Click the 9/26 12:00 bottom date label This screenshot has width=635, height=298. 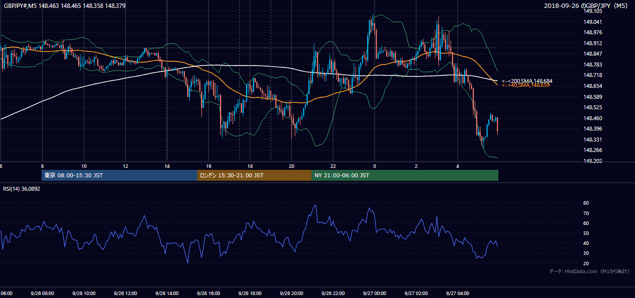click(125, 294)
